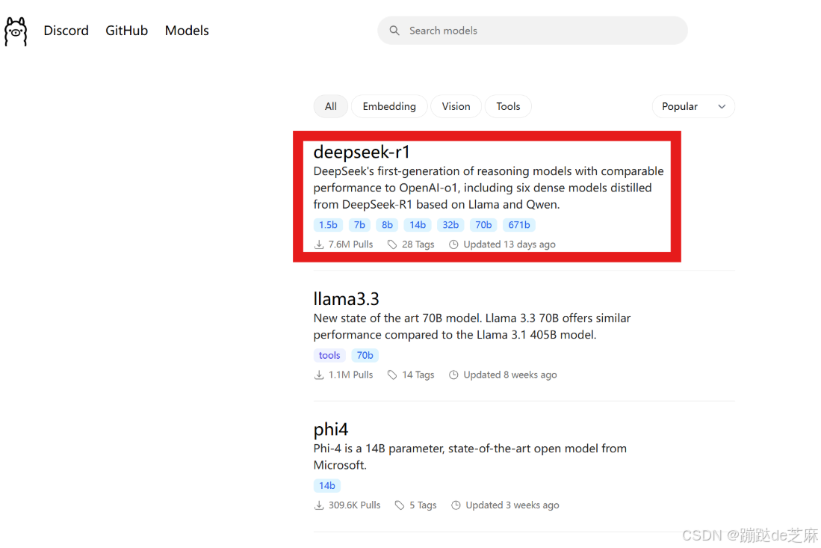Select the All filter tab

(x=330, y=106)
